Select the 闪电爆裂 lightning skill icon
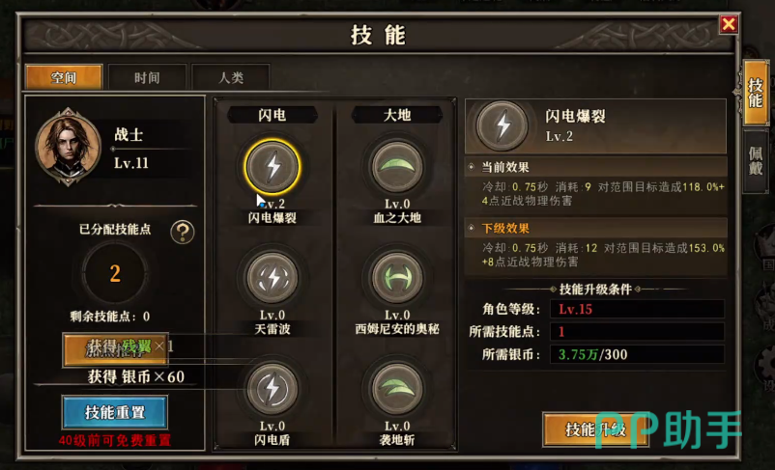Screen dimensions: 775x470 [273, 167]
